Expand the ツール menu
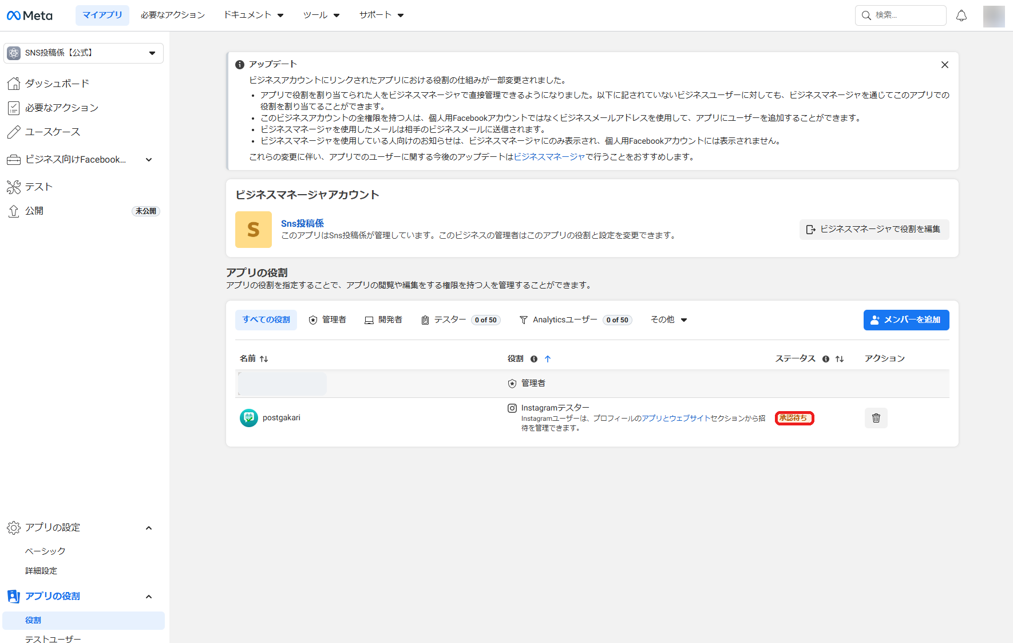Screen dimensions: 1013x643 [x=321, y=15]
